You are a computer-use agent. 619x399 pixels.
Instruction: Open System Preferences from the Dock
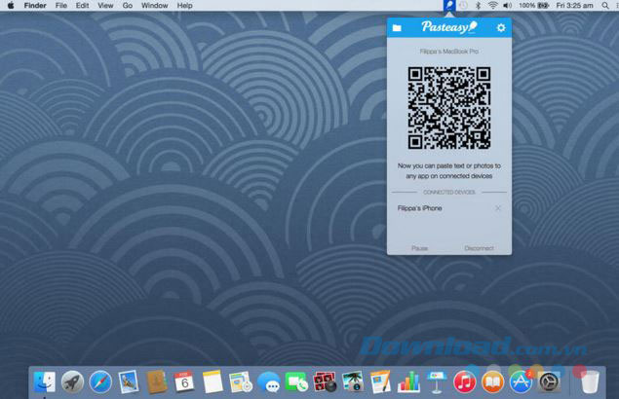pyautogui.click(x=549, y=381)
